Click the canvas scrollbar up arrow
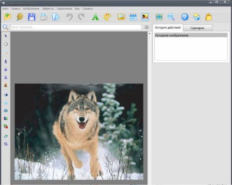 [149, 34]
